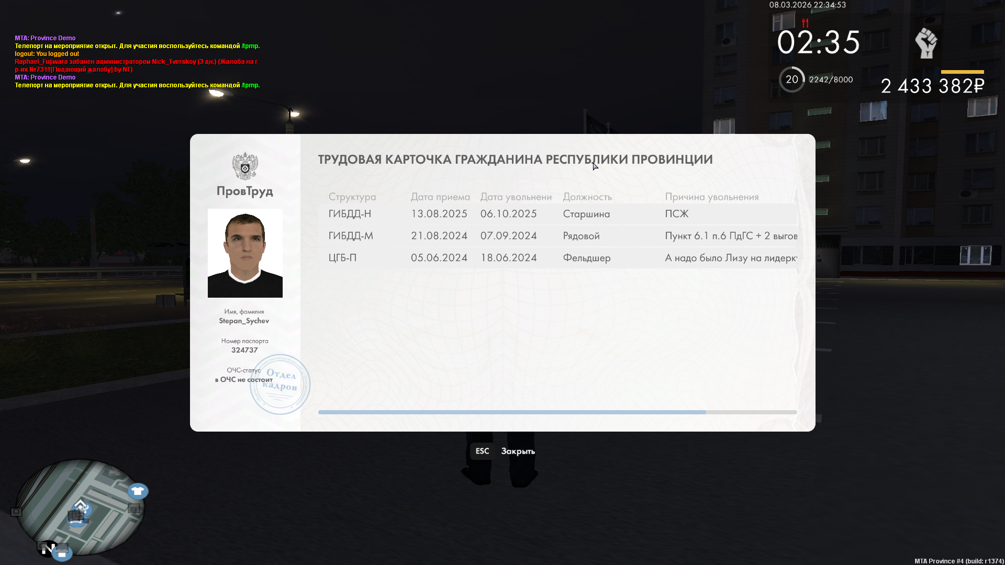Click the fist icon in the top-right HUD
Image resolution: width=1005 pixels, height=565 pixels.
pyautogui.click(x=926, y=43)
